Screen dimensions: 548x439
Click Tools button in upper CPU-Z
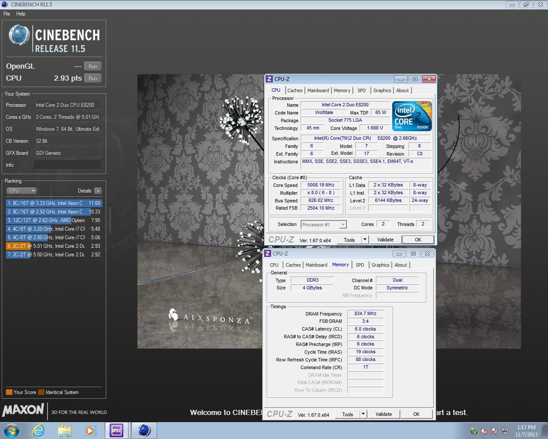click(x=349, y=240)
